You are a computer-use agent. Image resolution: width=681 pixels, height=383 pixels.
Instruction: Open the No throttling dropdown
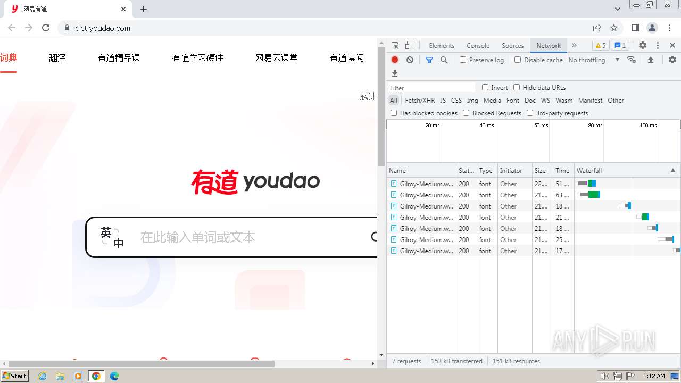[x=594, y=60]
